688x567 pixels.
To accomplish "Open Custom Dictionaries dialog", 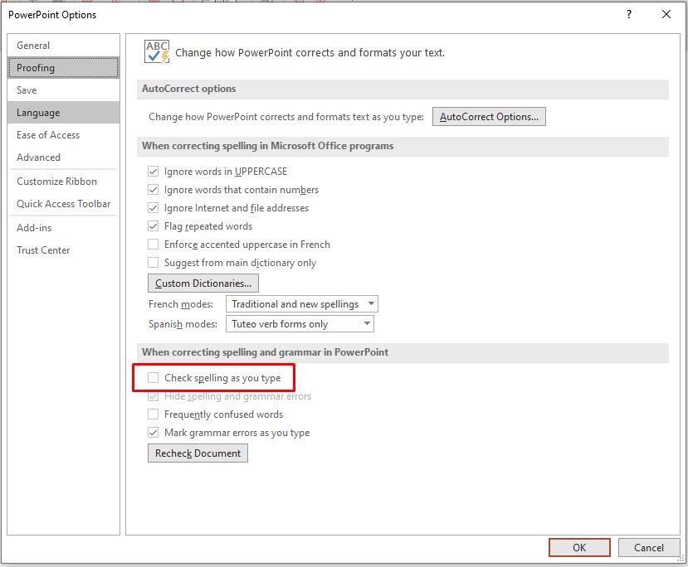I will (x=203, y=283).
